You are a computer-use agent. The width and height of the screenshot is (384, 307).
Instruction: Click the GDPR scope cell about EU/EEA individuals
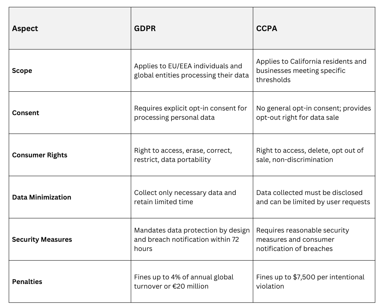click(191, 71)
